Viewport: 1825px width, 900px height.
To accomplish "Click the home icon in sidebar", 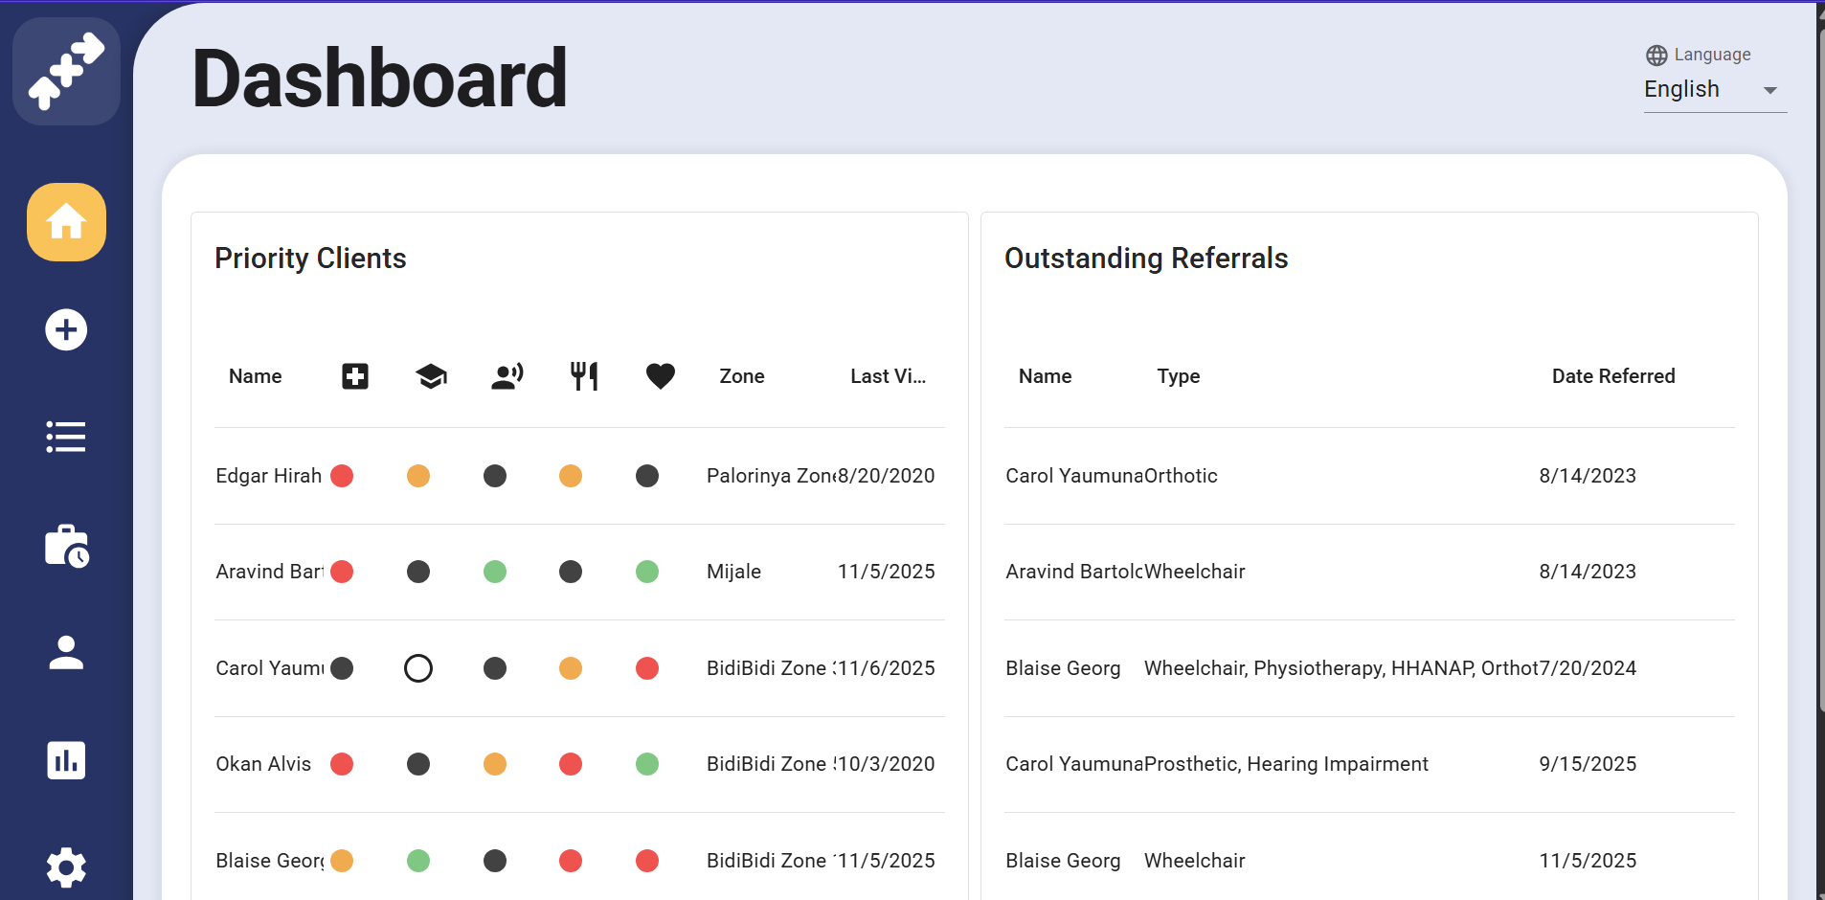I will [x=66, y=222].
